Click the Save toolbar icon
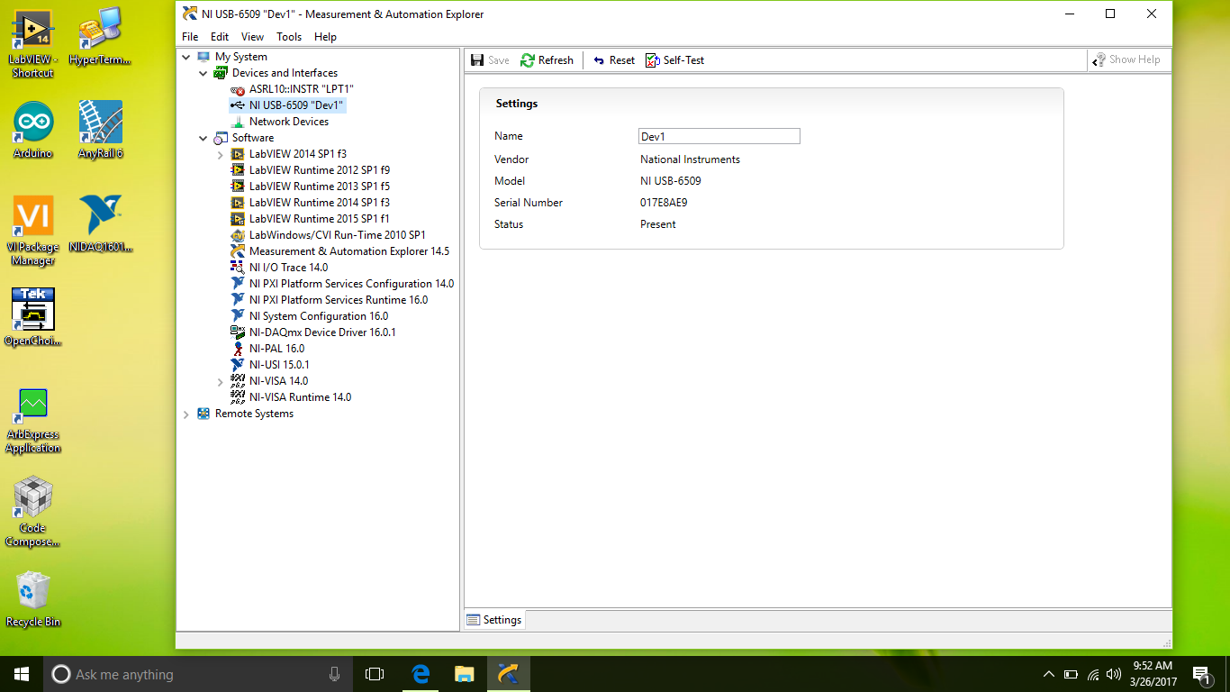Image resolution: width=1230 pixels, height=692 pixels. [x=478, y=60]
